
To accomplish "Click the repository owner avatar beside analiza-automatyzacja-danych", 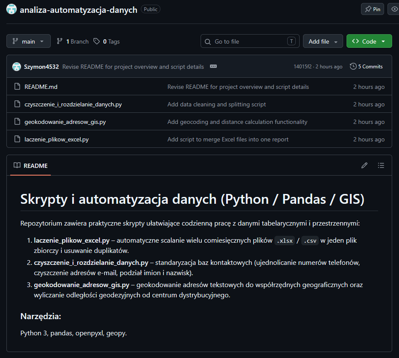I will (x=12, y=9).
